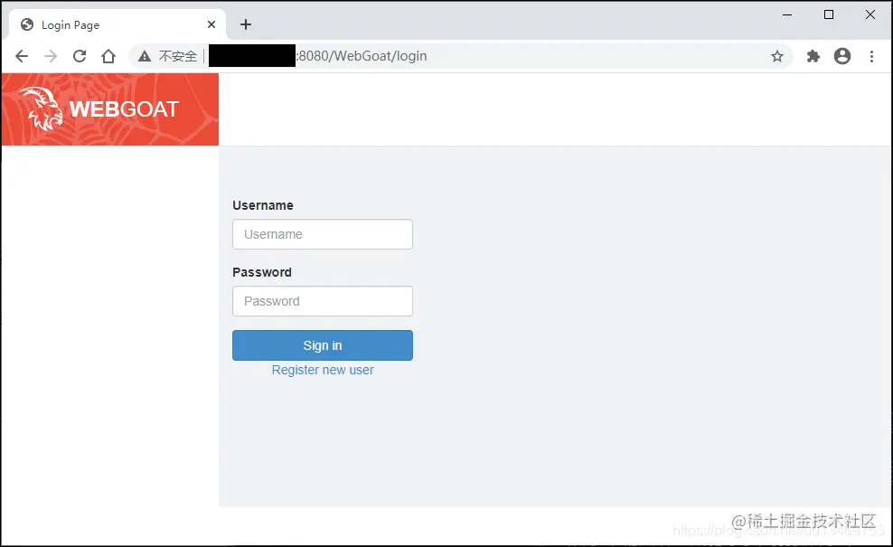The width and height of the screenshot is (893, 547).
Task: Close the Login Page tab
Action: 211,24
